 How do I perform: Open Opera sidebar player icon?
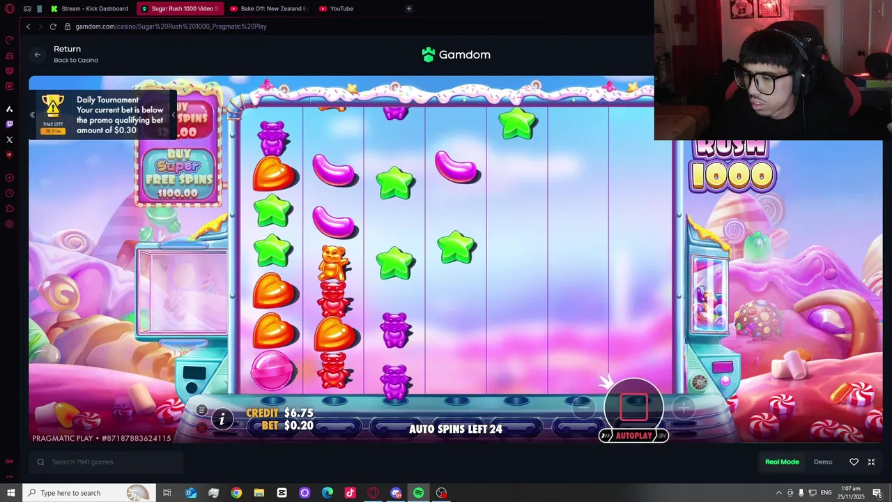(10, 178)
